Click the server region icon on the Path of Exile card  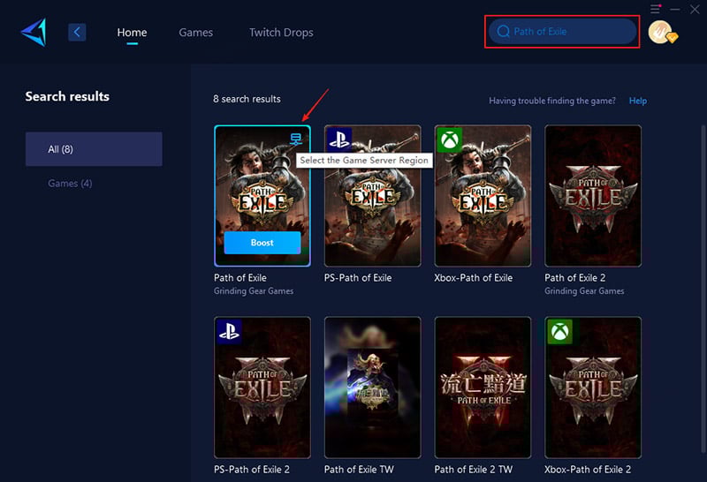pyautogui.click(x=296, y=139)
